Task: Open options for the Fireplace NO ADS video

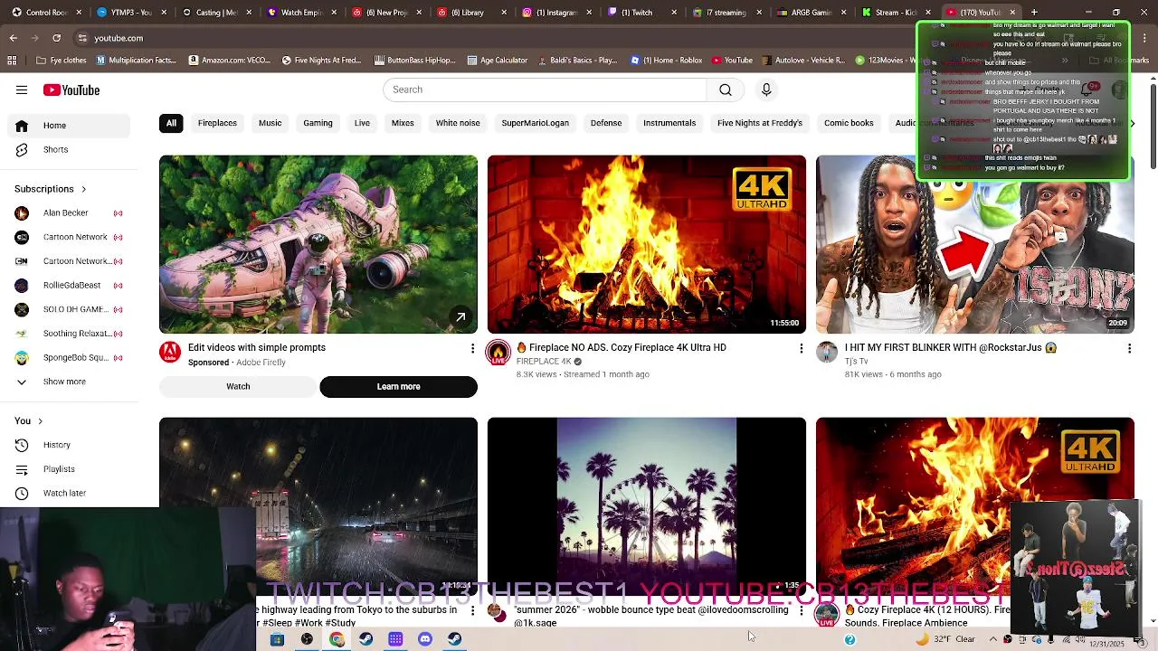Action: click(801, 349)
